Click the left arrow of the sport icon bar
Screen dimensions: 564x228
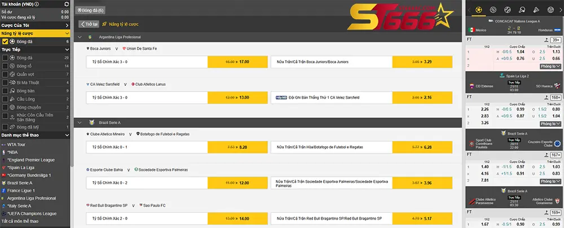(x=469, y=10)
